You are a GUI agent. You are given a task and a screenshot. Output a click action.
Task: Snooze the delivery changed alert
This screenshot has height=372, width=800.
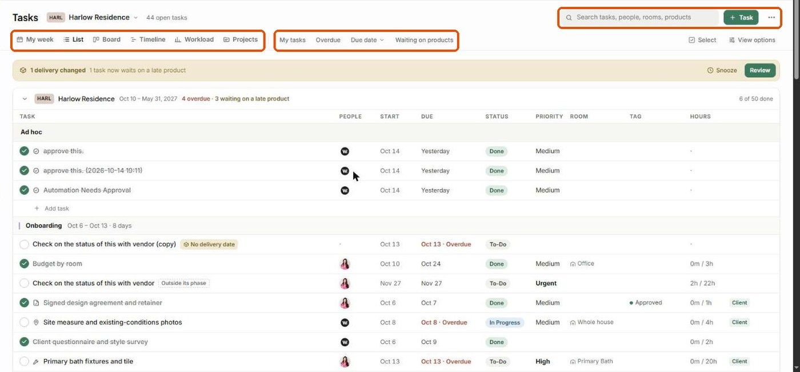[x=722, y=70]
